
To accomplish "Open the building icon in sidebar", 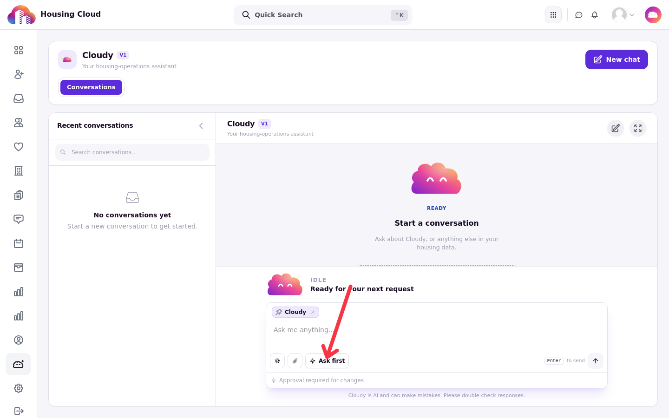I will tap(19, 171).
